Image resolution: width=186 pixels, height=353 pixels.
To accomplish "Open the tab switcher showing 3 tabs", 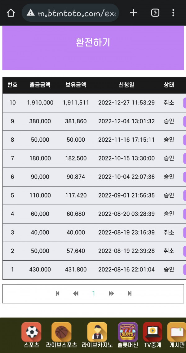I will (x=155, y=13).
